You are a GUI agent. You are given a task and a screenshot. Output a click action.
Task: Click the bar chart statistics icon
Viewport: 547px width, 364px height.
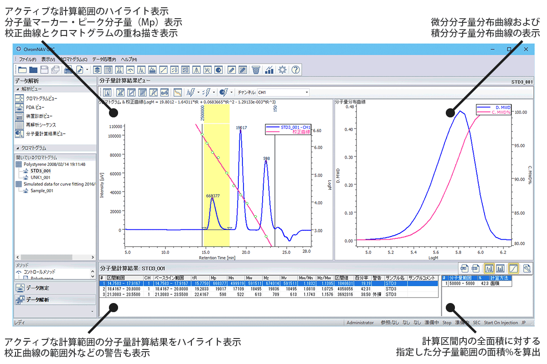click(269, 70)
